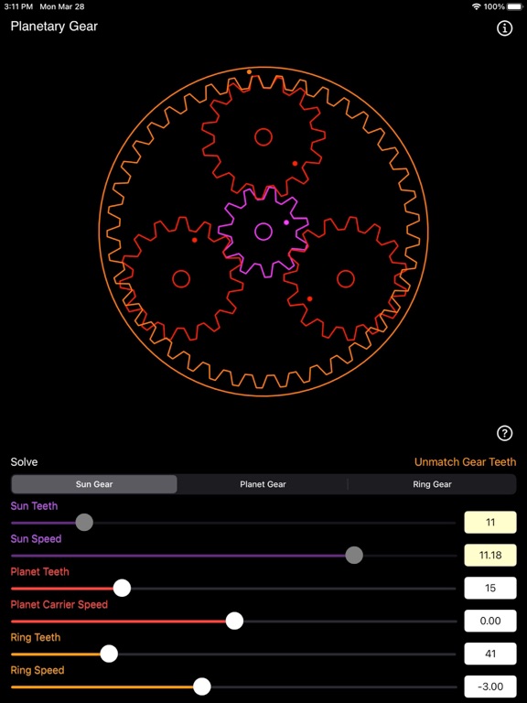
Task: Tap the Sun Teeth value field 11
Action: [x=490, y=523]
